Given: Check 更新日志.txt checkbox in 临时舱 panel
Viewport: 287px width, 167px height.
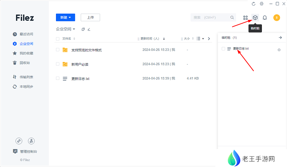Looking at the screenshot, I should tap(223, 49).
